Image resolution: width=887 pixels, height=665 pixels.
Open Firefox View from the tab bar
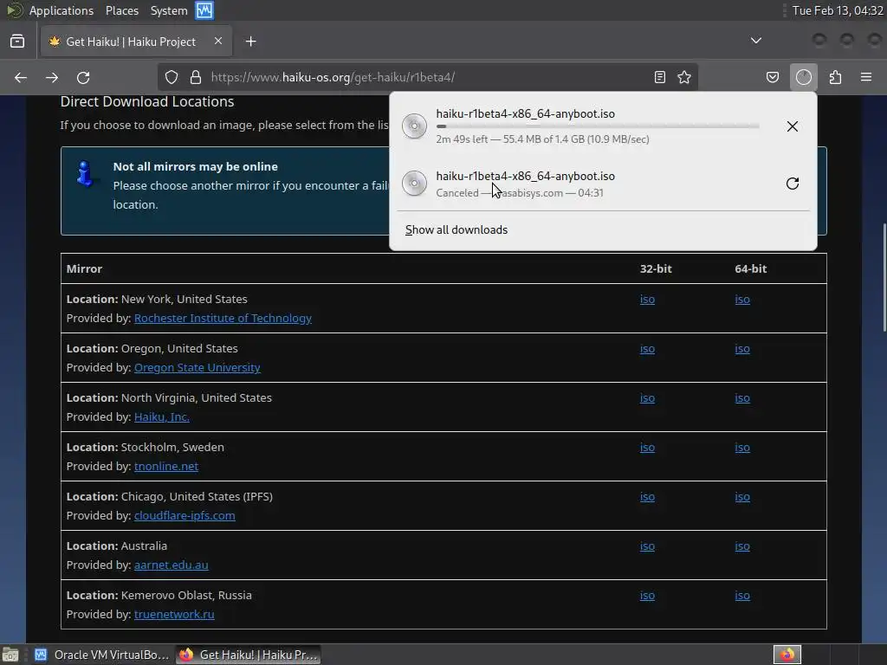pos(17,42)
